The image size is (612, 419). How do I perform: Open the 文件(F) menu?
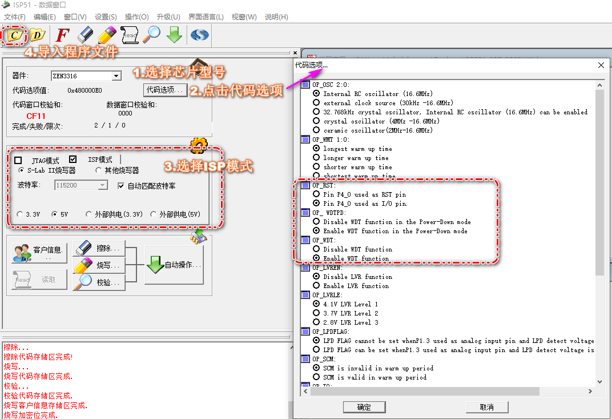14,17
